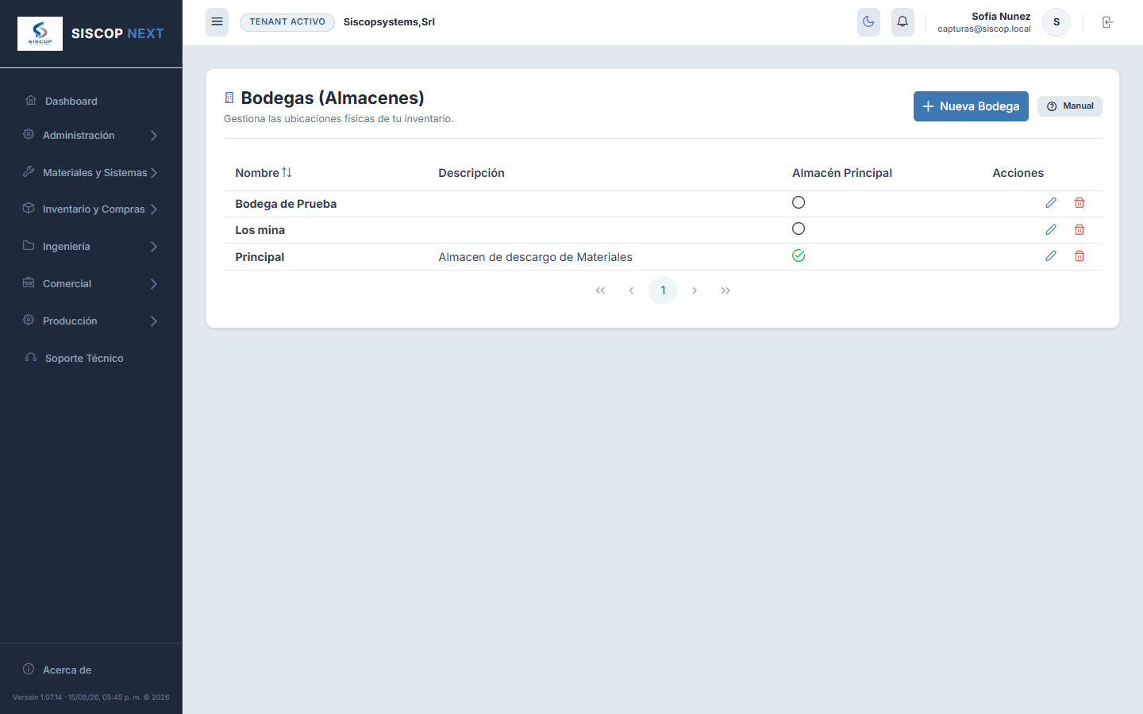Click the Almacén Principal column header
This screenshot has height=714, width=1143.
click(x=842, y=173)
